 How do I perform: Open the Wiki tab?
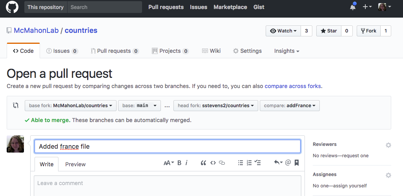(x=211, y=51)
